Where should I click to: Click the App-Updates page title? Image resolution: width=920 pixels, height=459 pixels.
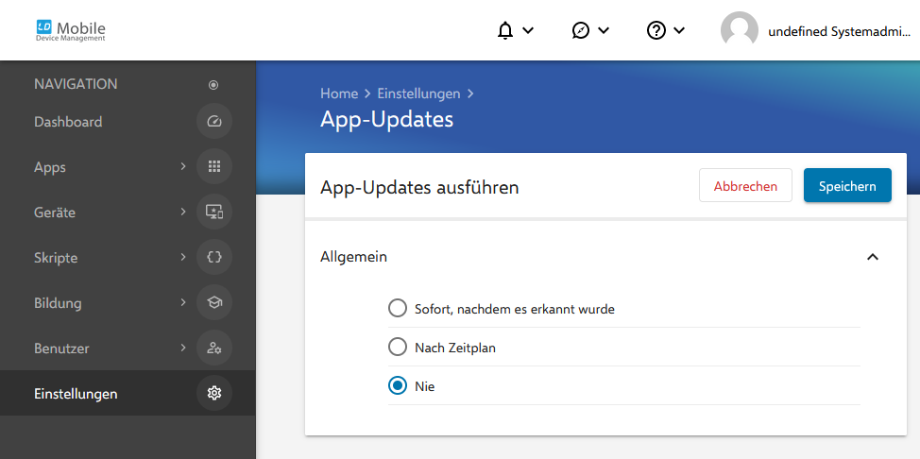386,119
